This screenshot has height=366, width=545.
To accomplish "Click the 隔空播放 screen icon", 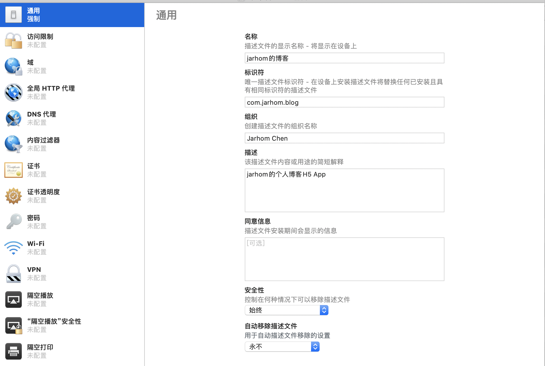I will 13,299.
